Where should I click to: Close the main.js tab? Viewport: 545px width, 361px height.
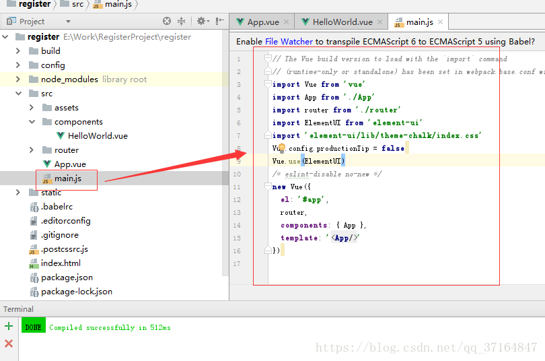coord(441,22)
